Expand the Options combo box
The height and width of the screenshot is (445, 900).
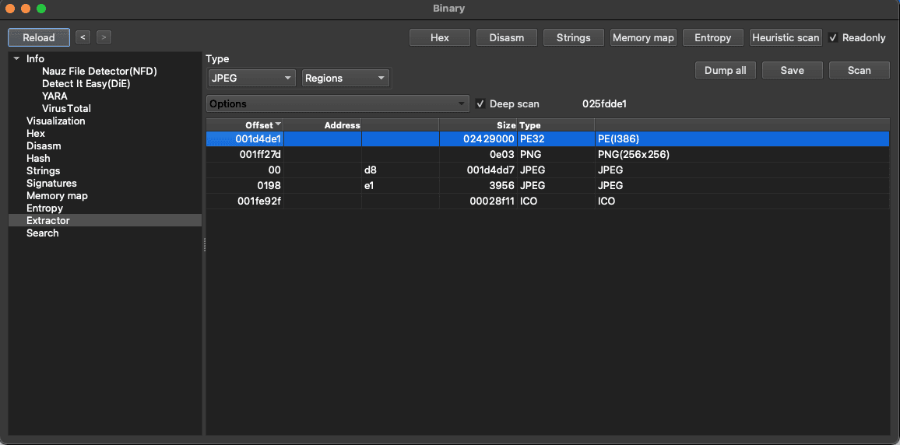click(337, 104)
